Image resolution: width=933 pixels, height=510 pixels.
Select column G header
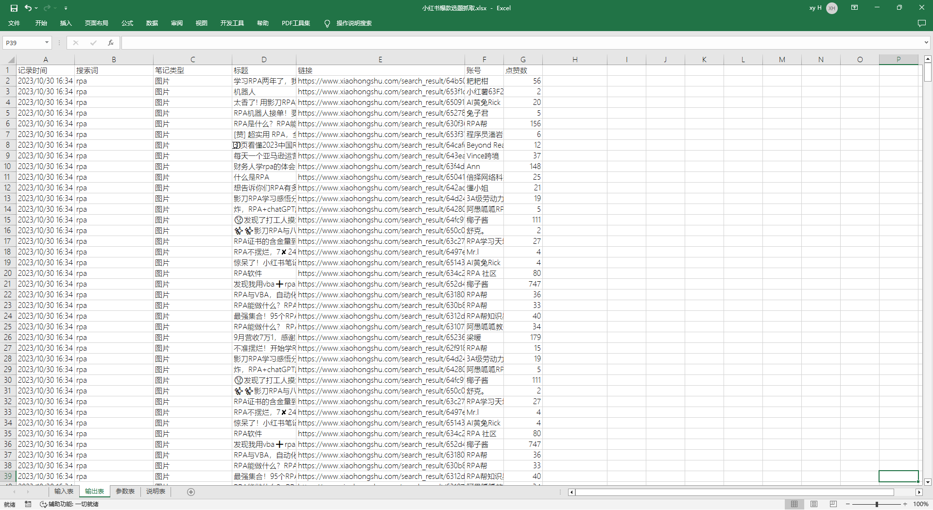pyautogui.click(x=523, y=59)
